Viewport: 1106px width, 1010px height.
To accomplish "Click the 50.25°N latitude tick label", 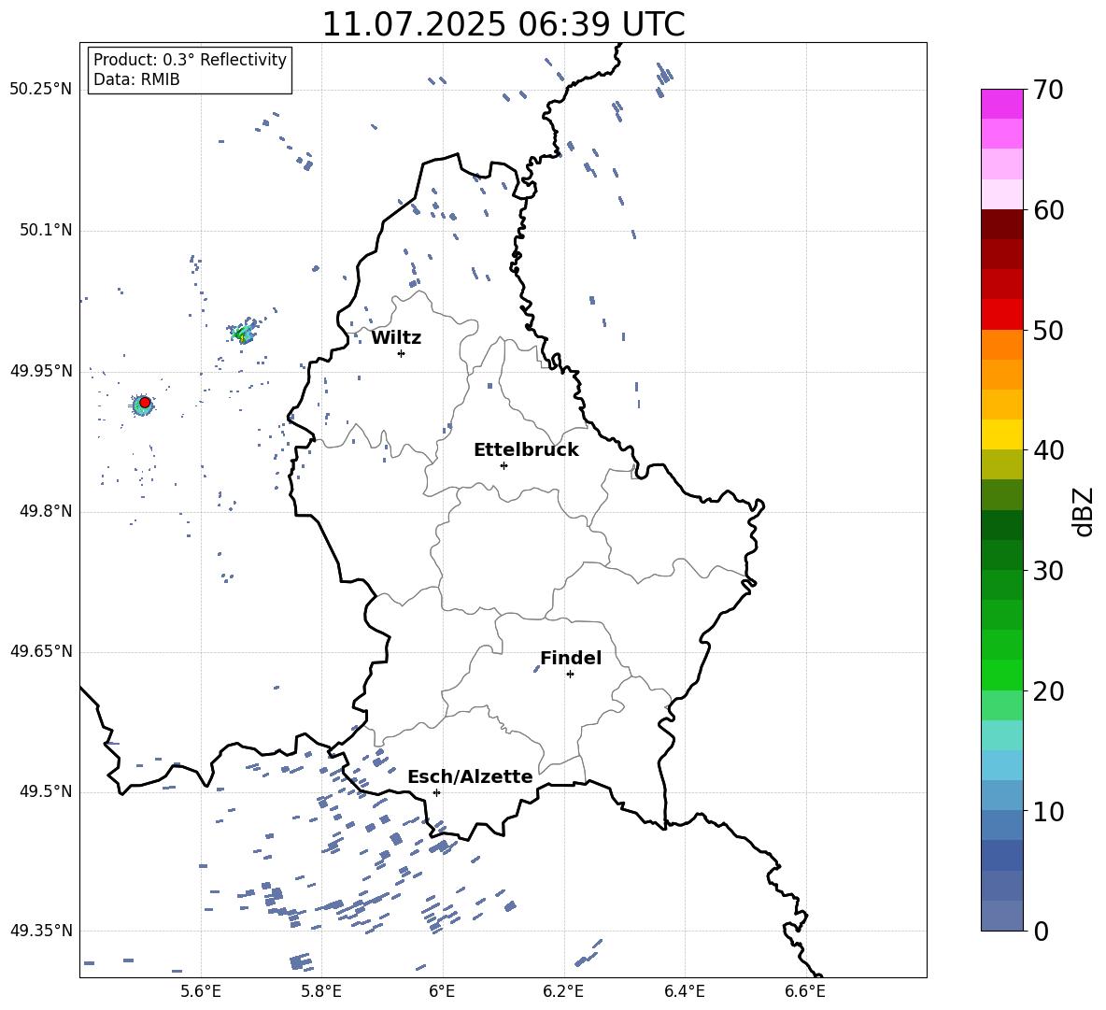I will (41, 90).
